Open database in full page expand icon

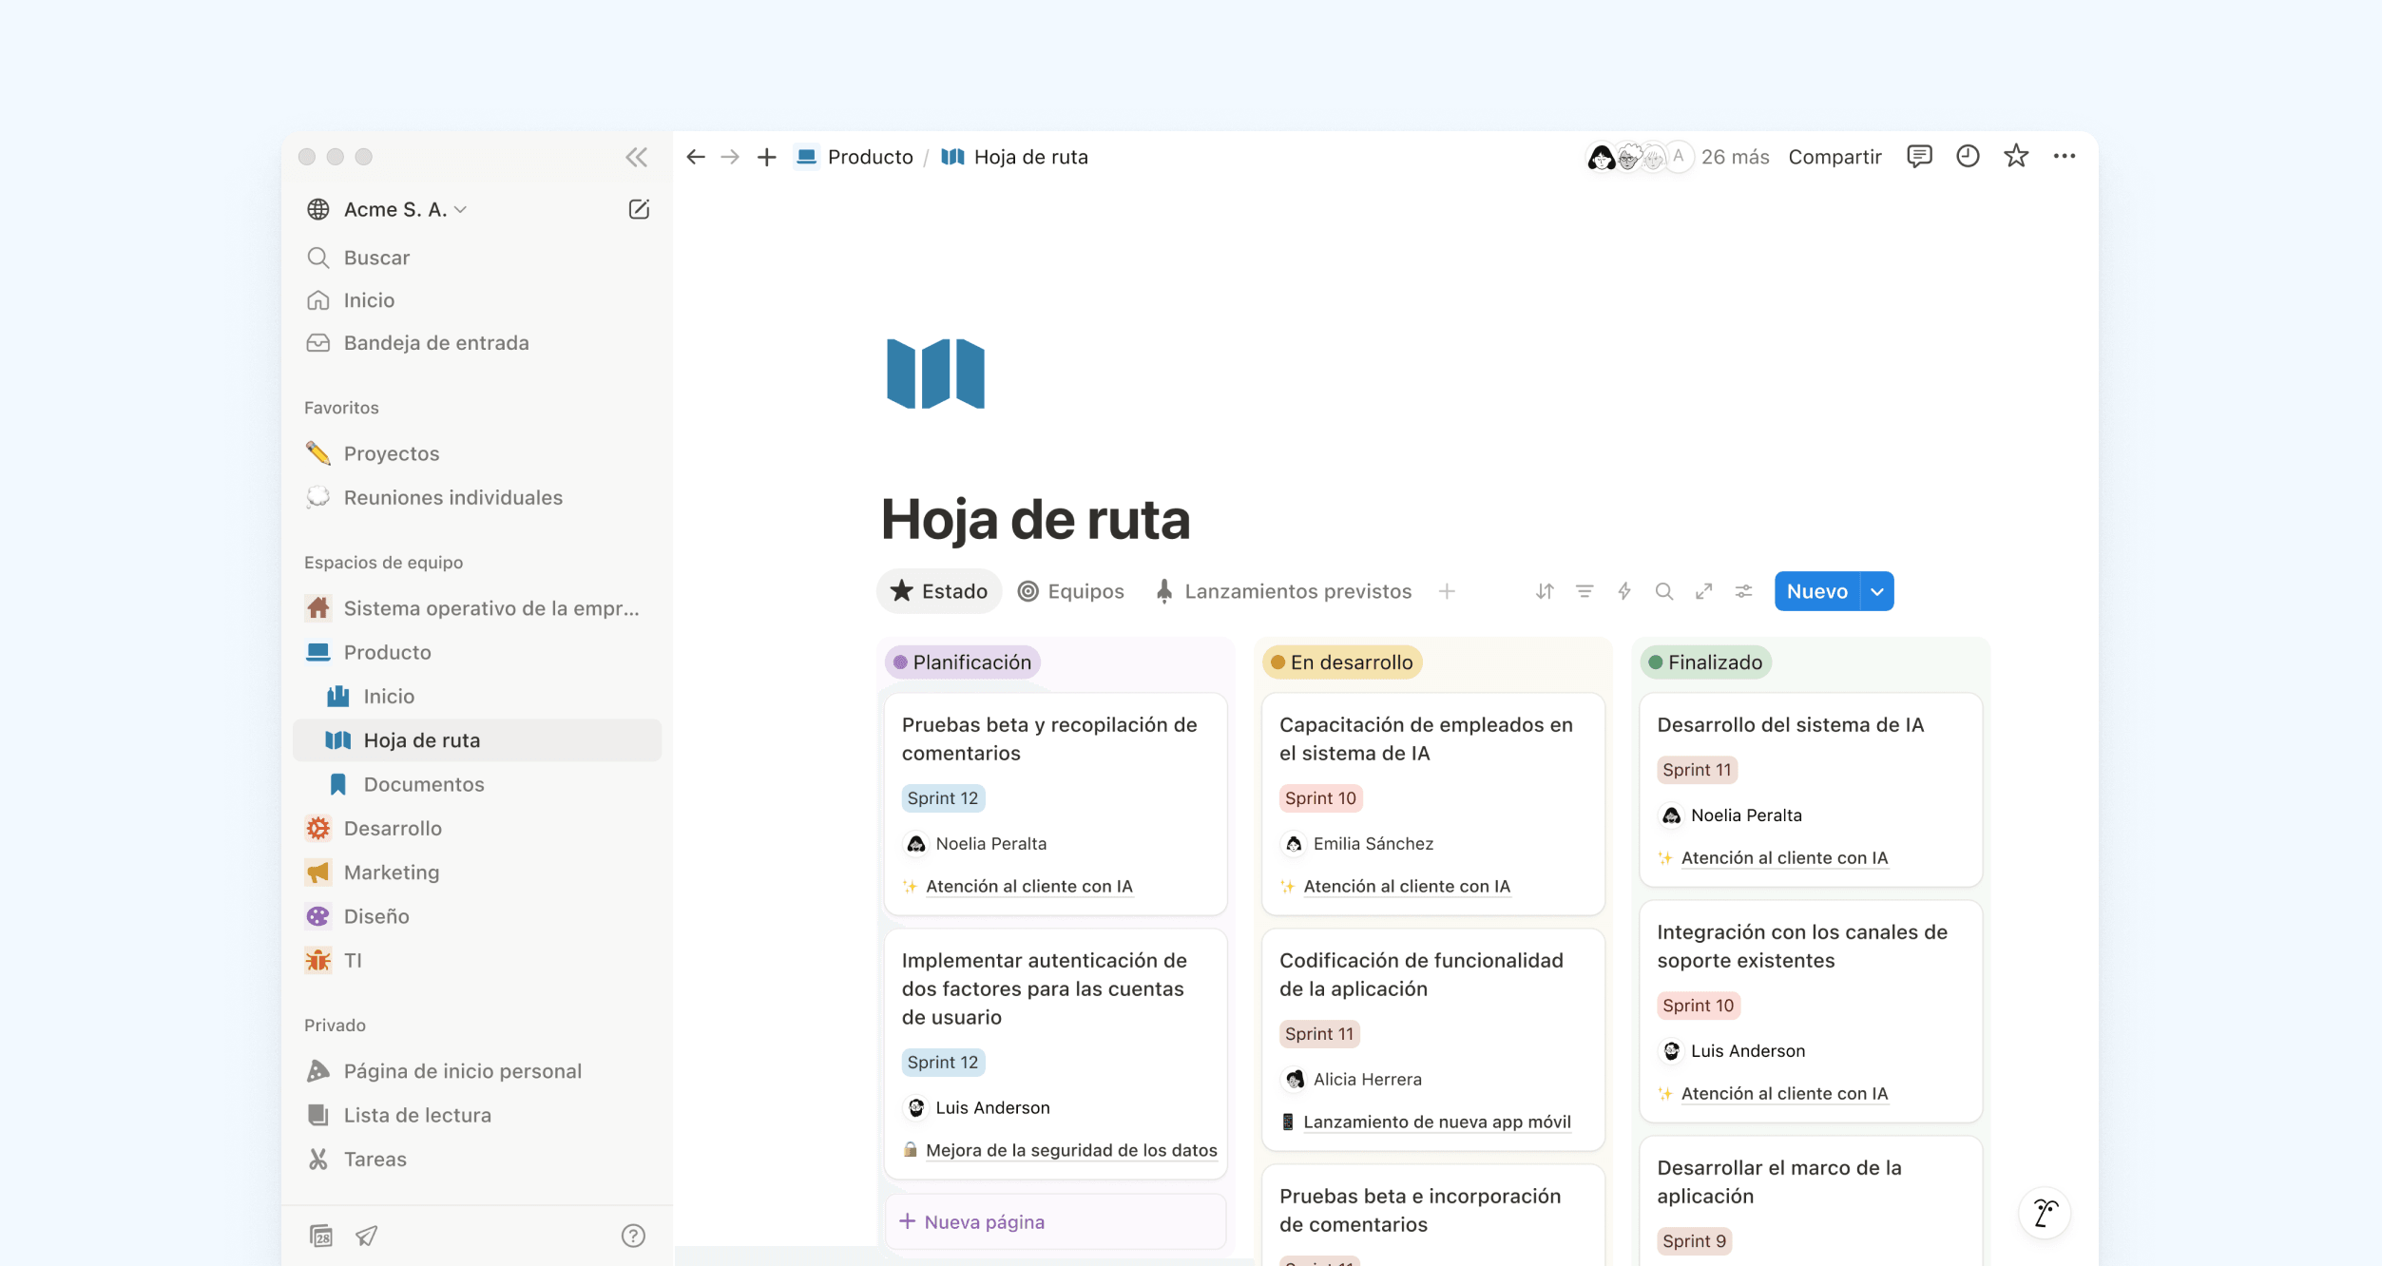pos(1704,591)
